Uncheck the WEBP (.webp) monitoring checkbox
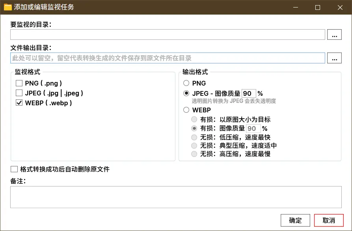 [19, 103]
